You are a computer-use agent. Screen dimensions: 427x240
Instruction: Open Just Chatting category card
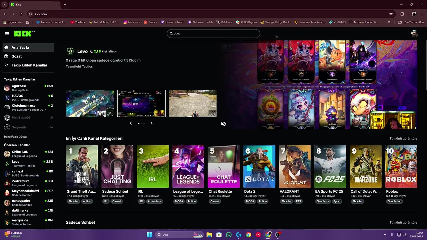(x=117, y=166)
